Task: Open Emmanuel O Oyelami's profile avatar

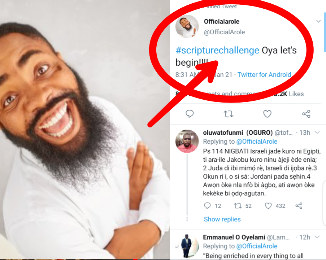Action: pos(187,246)
